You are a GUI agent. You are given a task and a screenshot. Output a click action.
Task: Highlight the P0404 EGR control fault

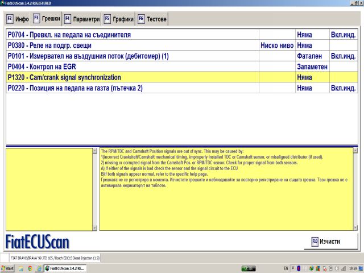click(132, 67)
